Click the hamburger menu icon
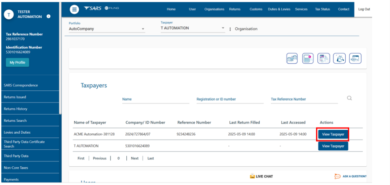 [74, 9]
